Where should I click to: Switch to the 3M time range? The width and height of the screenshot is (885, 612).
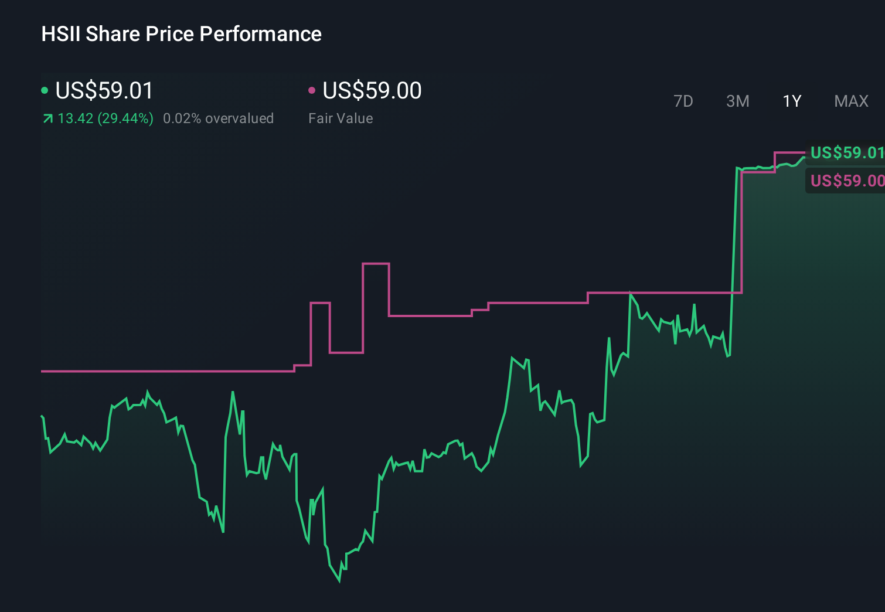[x=737, y=101]
